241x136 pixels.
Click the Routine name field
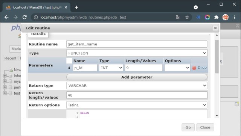point(137,44)
